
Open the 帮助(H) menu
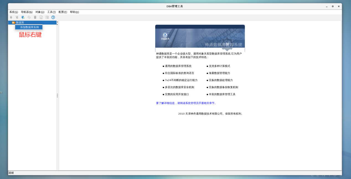(74, 12)
